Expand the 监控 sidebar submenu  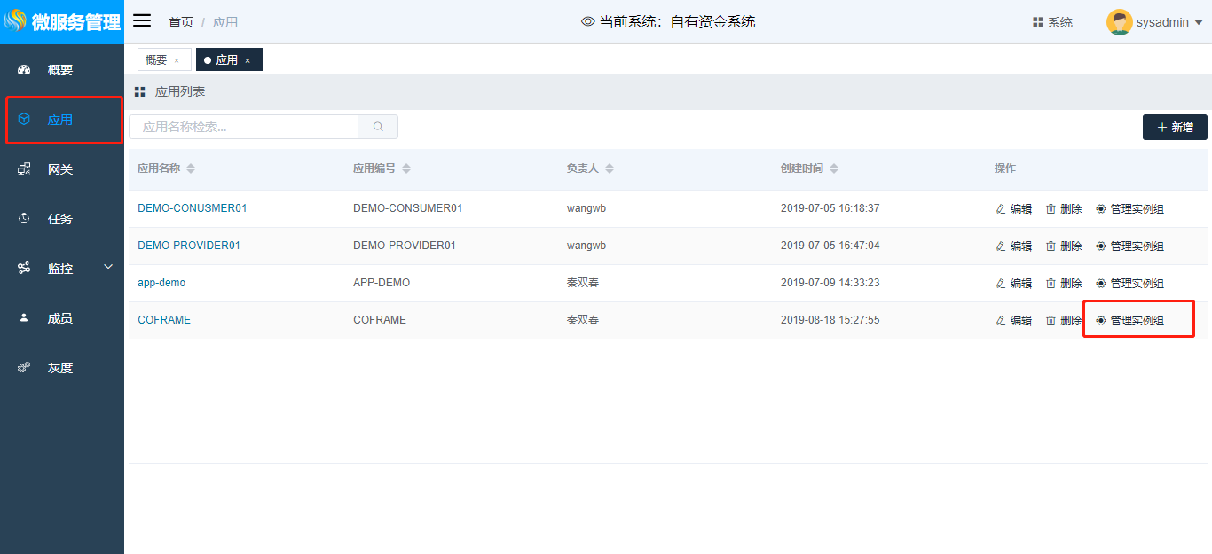coord(108,267)
